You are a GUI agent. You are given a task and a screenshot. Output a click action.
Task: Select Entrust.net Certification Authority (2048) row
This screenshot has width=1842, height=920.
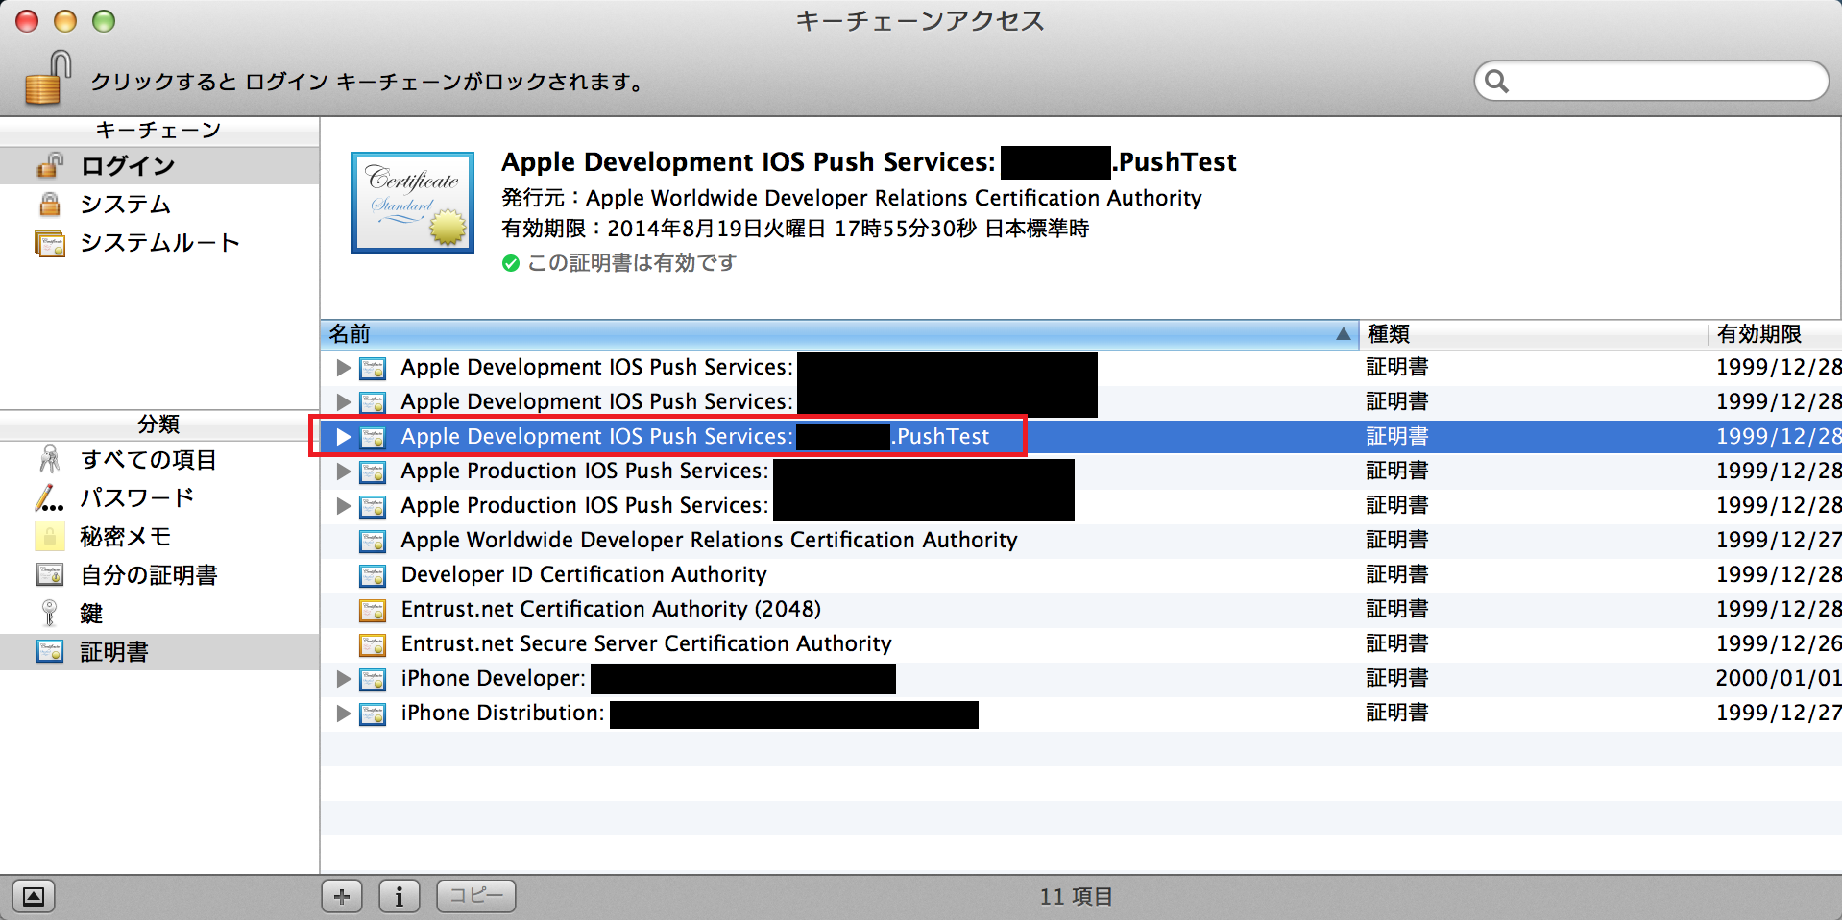click(1081, 609)
